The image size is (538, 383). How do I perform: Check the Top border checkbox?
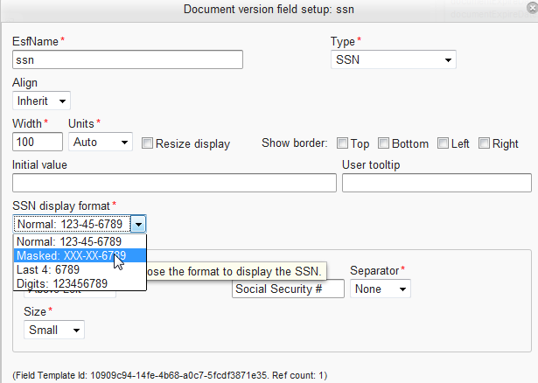pos(342,143)
